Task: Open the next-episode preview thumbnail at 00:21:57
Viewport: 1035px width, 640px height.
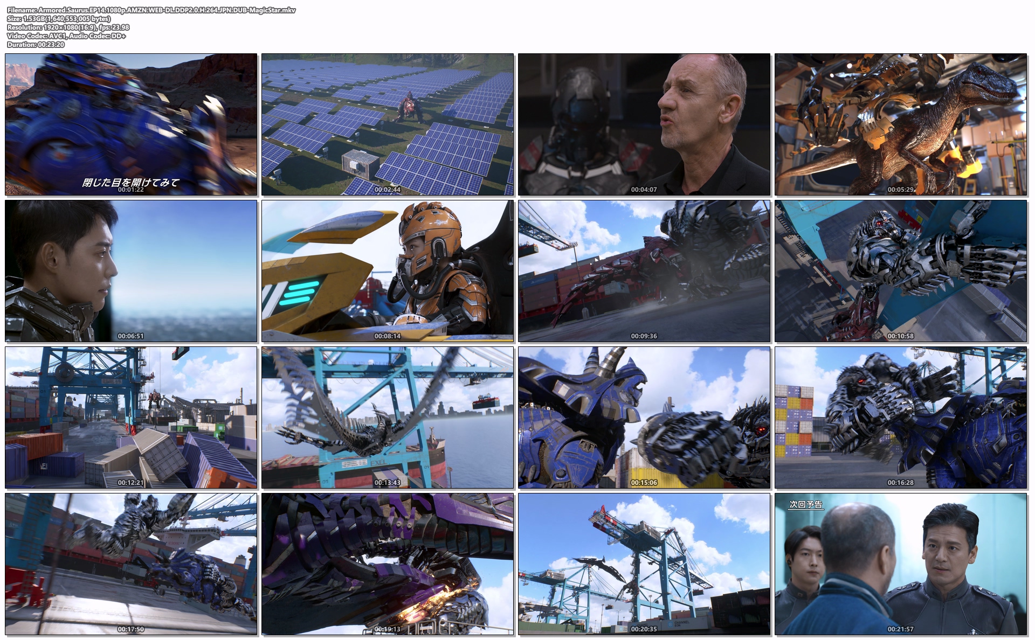Action: [901, 564]
